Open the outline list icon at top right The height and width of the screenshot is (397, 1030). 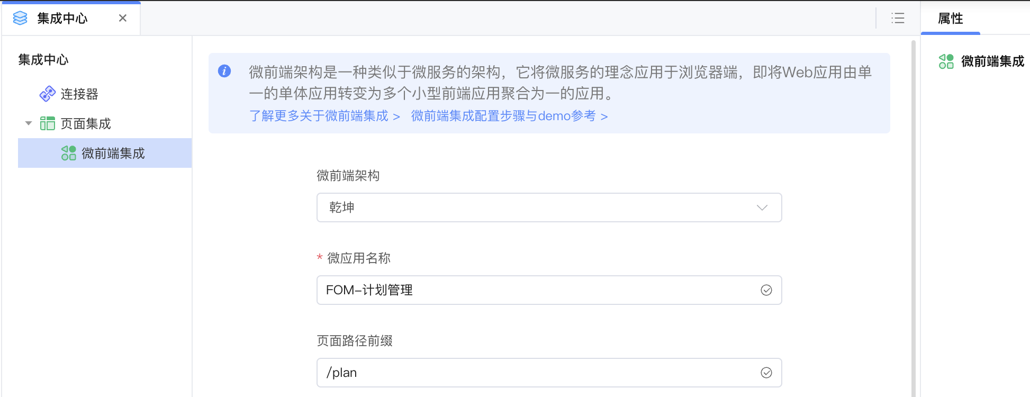(898, 18)
